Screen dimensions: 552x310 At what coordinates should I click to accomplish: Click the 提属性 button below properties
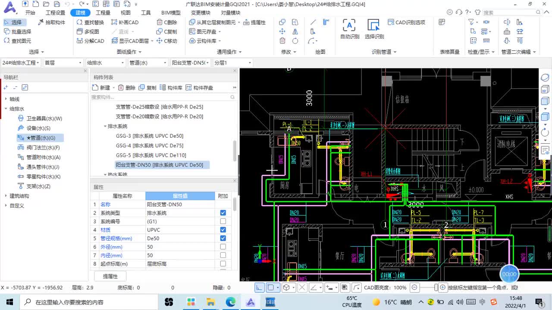(110, 276)
